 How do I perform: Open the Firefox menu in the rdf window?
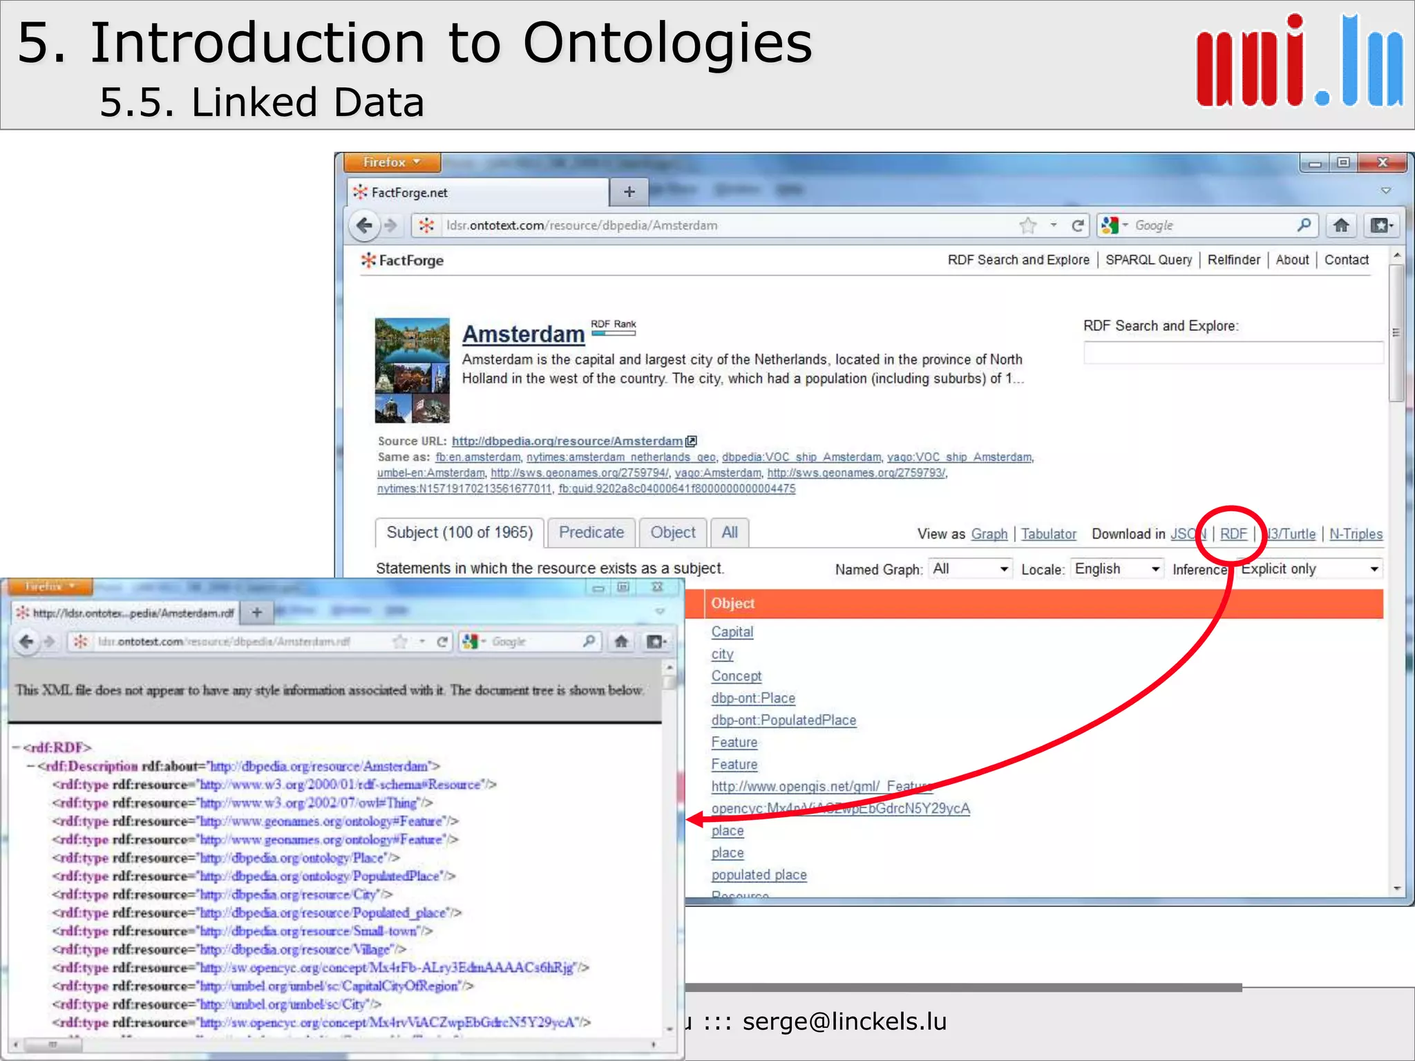(x=49, y=586)
